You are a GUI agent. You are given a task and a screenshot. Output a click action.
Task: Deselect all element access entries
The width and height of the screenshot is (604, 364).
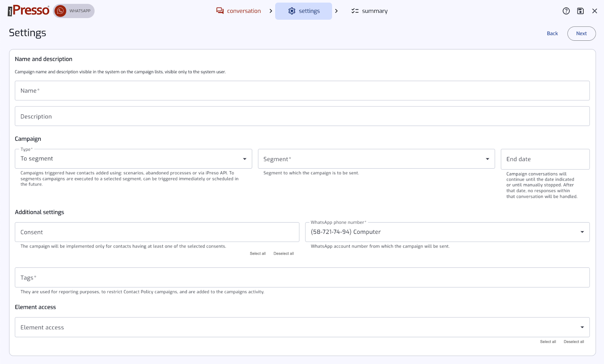(574, 342)
